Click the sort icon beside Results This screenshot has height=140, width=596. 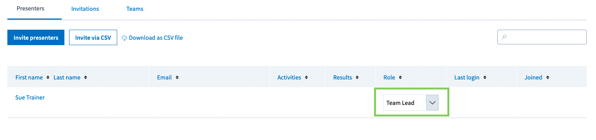point(357,78)
